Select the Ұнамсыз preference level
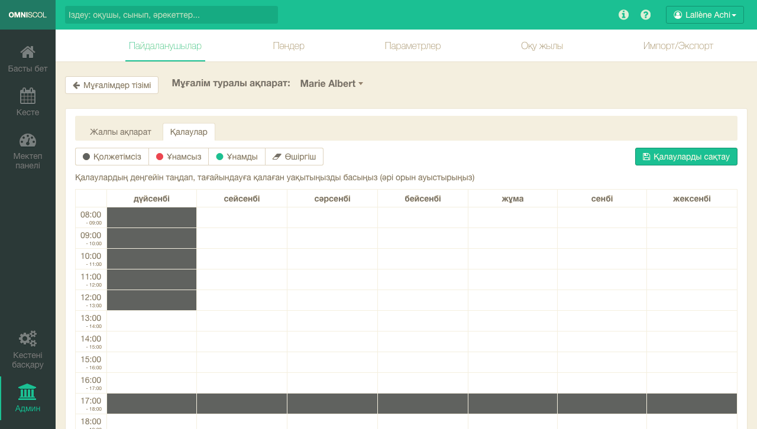 (x=179, y=157)
